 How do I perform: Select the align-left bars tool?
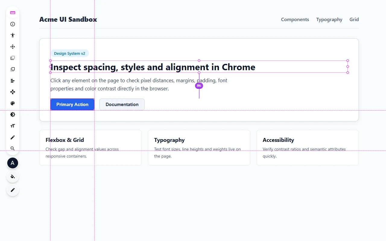(13, 81)
